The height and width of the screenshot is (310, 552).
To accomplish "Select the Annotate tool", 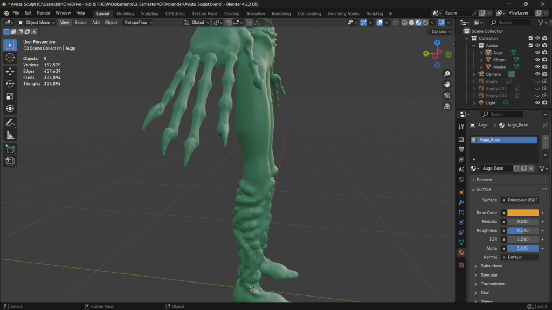I will point(10,123).
